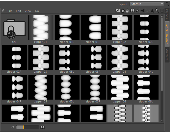Screen dimensions: 170x132
Task: Click the large thumbnail size icon
Action: coord(42,127)
